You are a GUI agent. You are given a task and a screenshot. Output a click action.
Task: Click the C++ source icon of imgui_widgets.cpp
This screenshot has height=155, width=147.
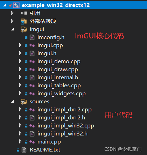[x=32, y=94]
